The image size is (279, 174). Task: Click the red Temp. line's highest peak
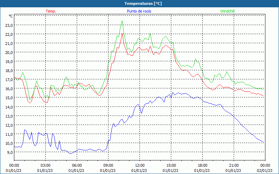point(122,33)
